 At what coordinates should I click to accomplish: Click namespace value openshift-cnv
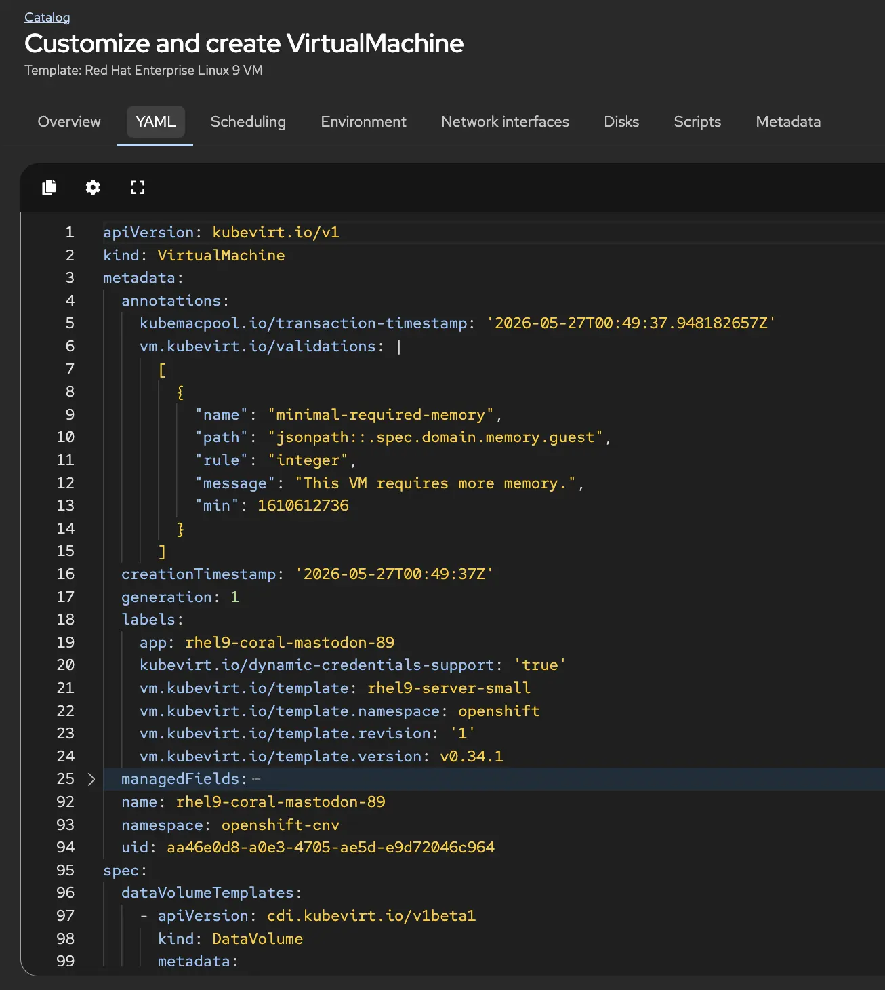(280, 825)
